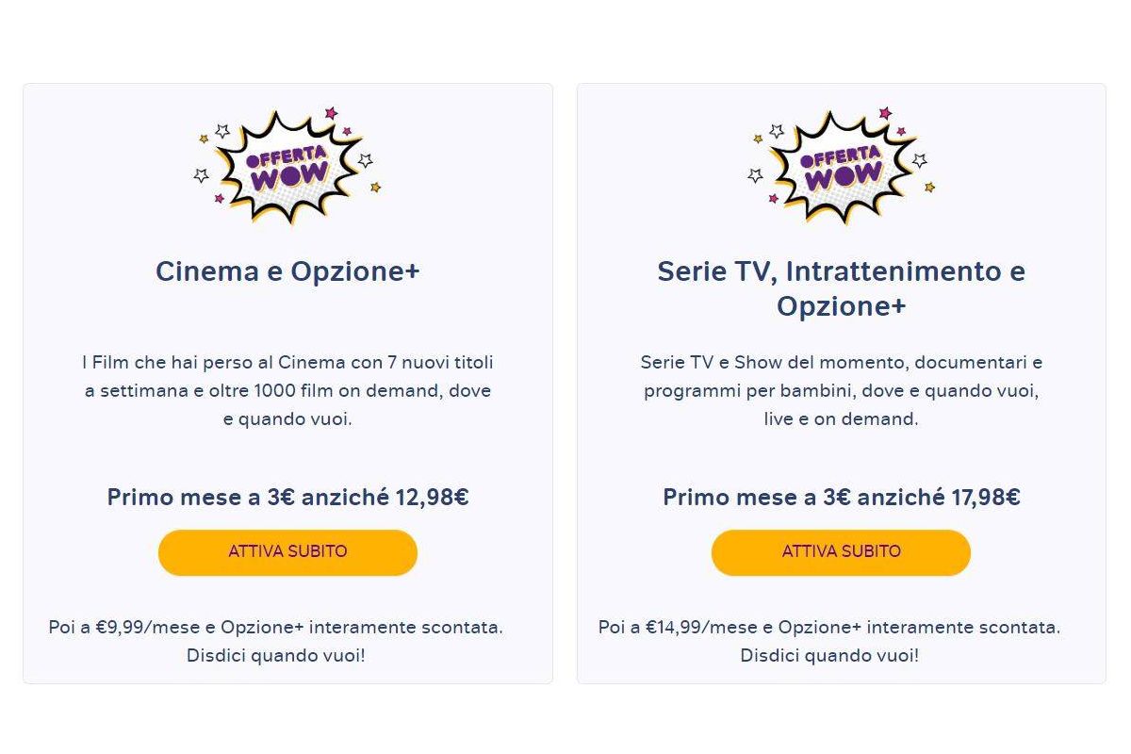The width and height of the screenshot is (1131, 754).
Task: Click the Offerta WOW badge on Cinema card
Action: (287, 166)
